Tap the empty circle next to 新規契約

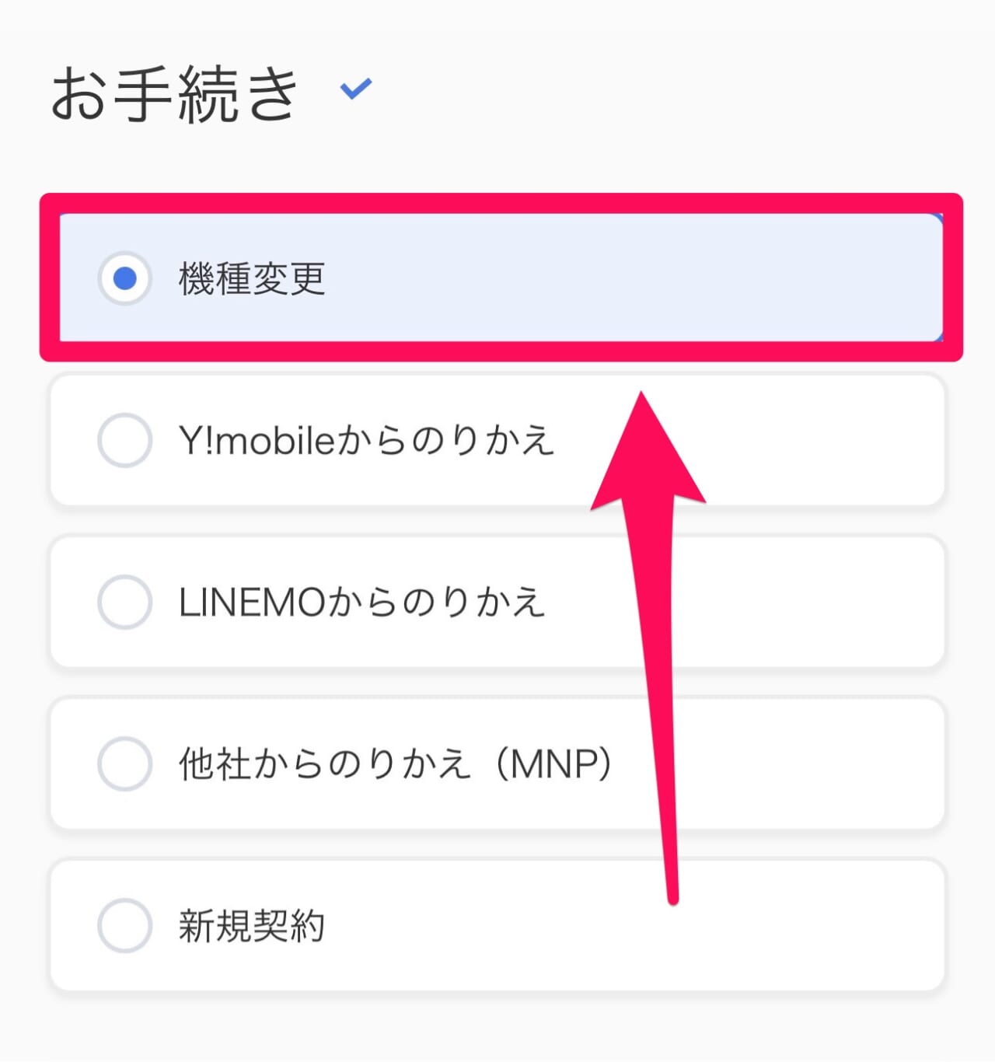pyautogui.click(x=124, y=925)
